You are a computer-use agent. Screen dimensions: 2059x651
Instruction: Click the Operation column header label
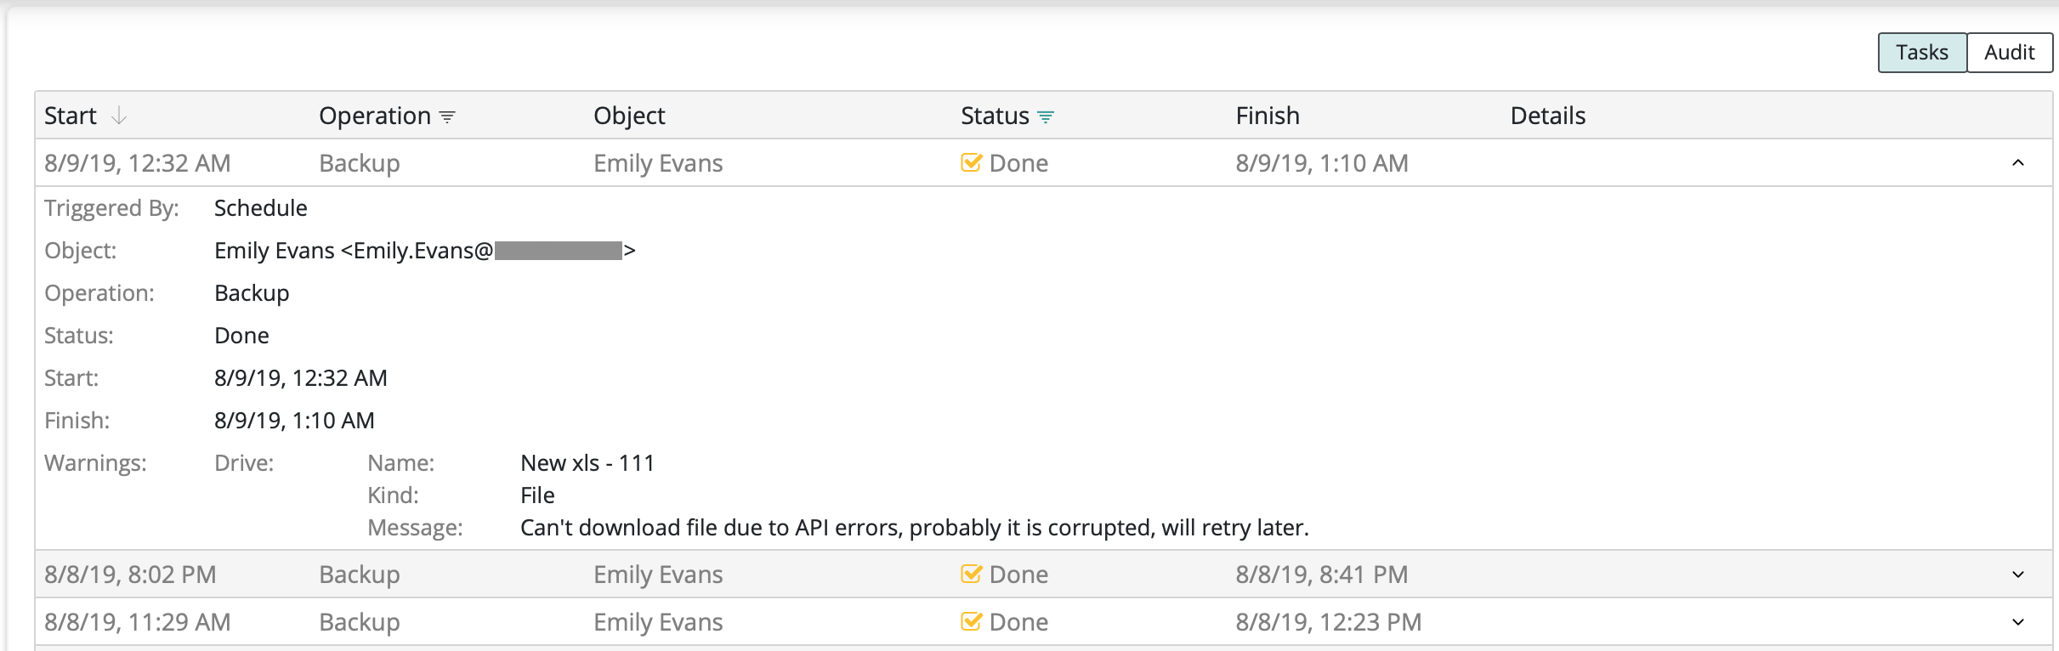click(375, 116)
